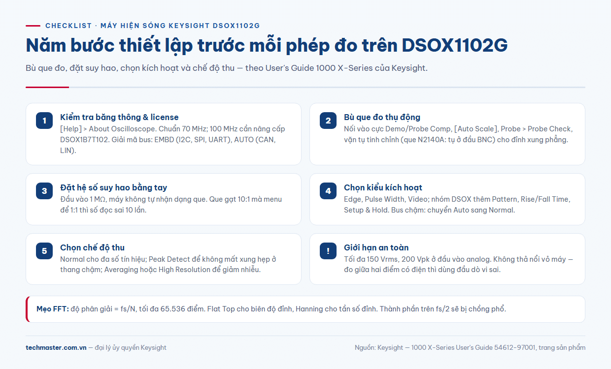
Task: Select heading 'Chọn kiểu kích hoạt'
Action: pyautogui.click(x=383, y=187)
